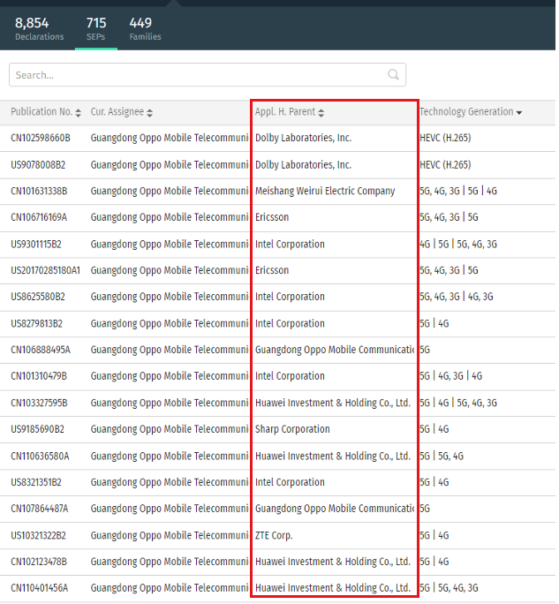Click the Cur. Assignee column header
Image resolution: width=559 pixels, height=604 pixels.
117,112
